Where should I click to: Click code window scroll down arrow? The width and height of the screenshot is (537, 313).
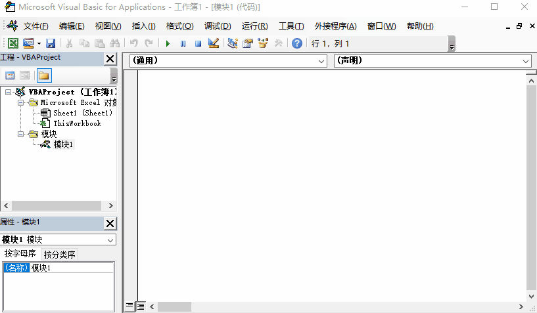pos(531,297)
